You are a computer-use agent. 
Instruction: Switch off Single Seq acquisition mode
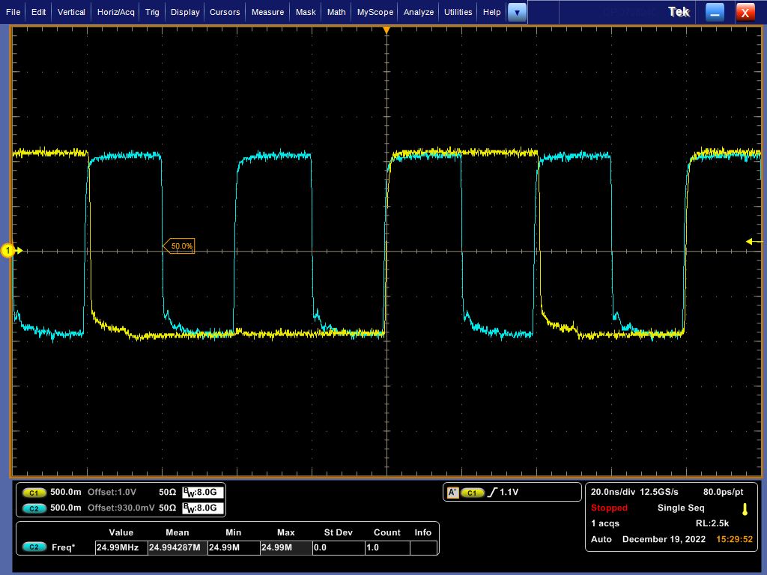tap(680, 508)
